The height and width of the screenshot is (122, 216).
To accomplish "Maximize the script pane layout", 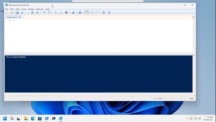I will click(97, 13).
